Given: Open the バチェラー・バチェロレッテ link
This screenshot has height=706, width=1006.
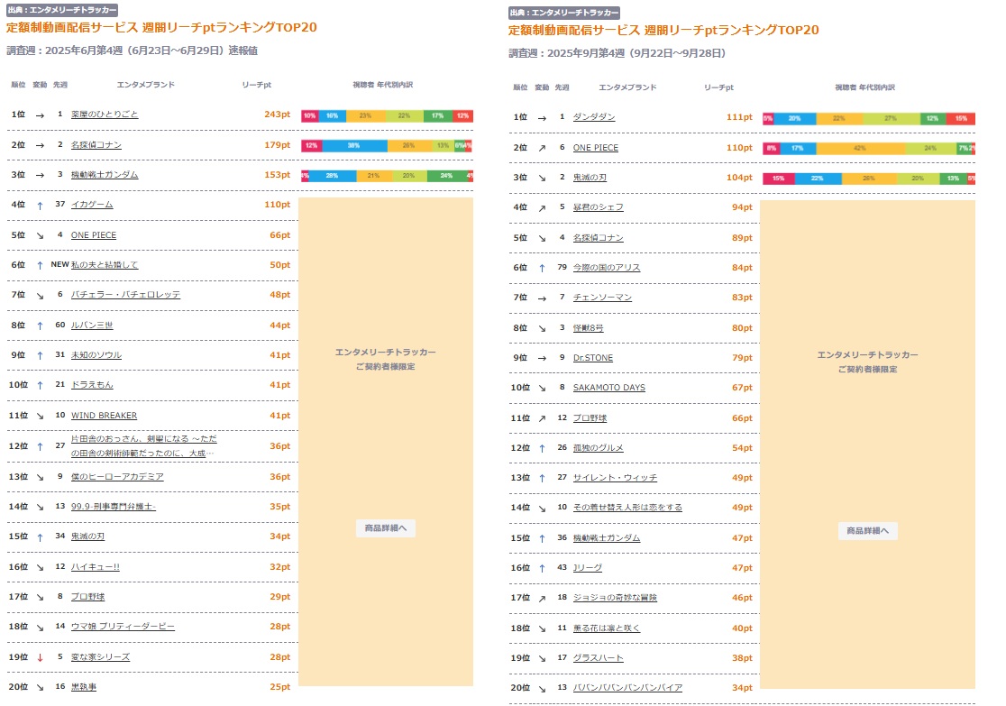Looking at the screenshot, I should [125, 295].
